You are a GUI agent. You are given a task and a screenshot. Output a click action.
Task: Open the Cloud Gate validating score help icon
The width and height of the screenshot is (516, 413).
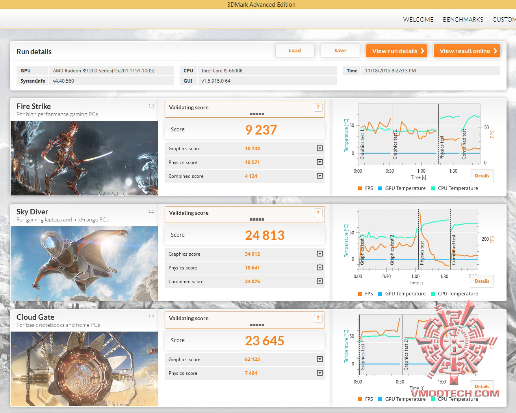[x=318, y=318]
